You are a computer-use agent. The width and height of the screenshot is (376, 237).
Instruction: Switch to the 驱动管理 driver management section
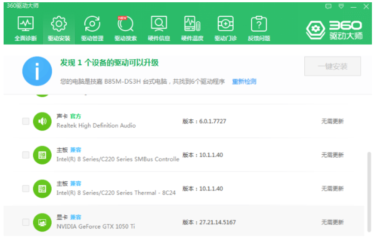pos(92,28)
